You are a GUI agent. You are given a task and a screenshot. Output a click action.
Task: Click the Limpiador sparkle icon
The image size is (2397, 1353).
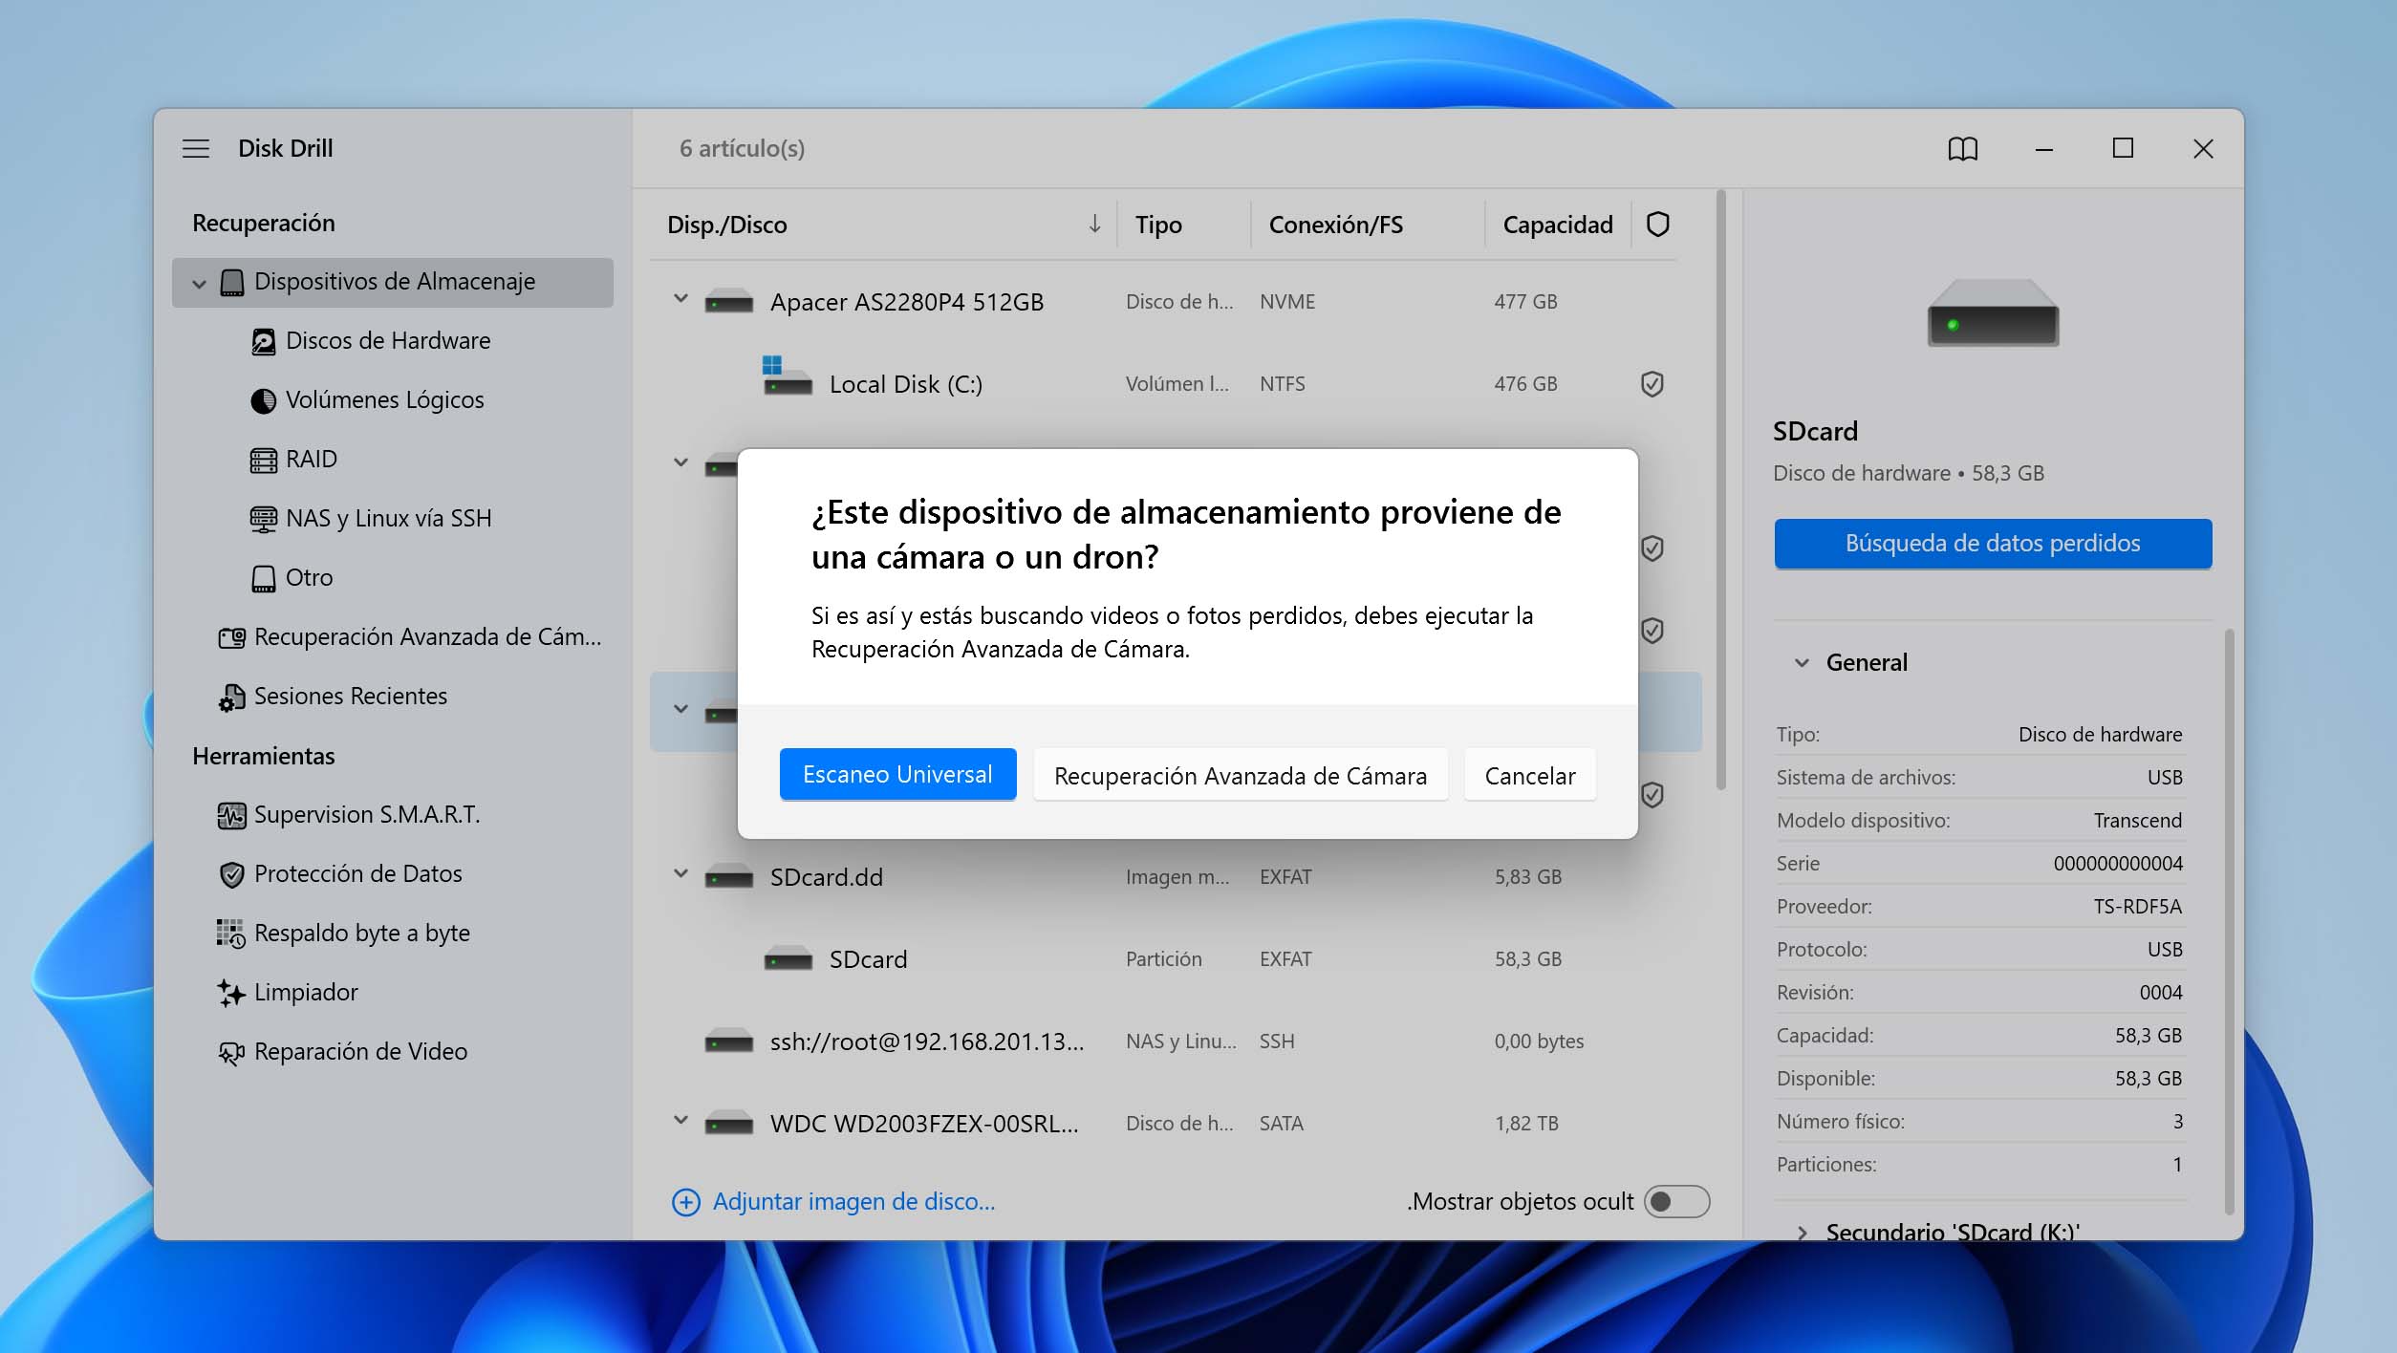pyautogui.click(x=231, y=993)
